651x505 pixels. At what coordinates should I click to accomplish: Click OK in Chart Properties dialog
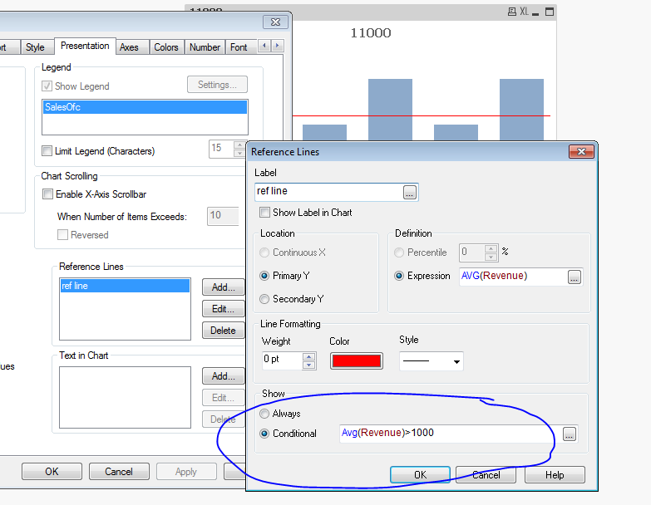[52, 472]
